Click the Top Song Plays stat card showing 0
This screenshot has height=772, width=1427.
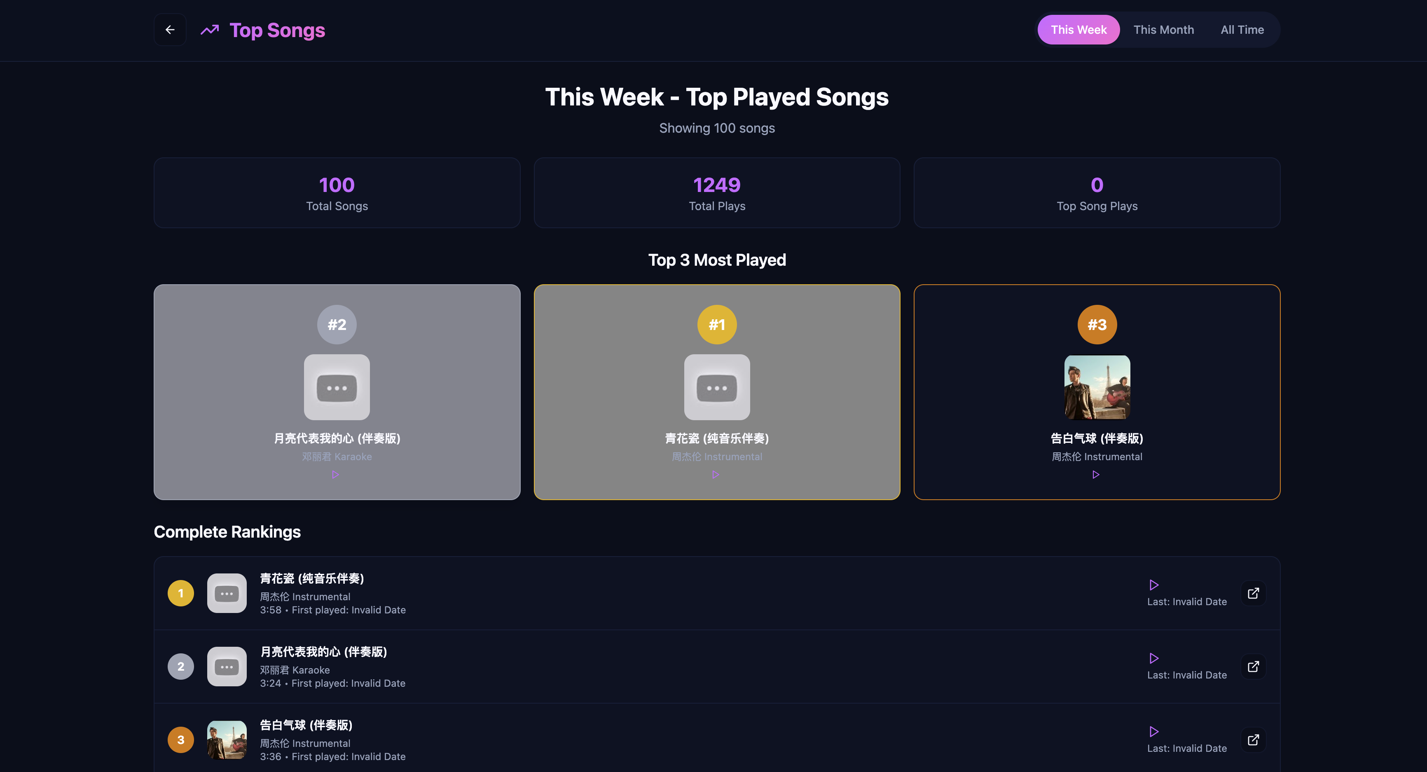click(1096, 192)
